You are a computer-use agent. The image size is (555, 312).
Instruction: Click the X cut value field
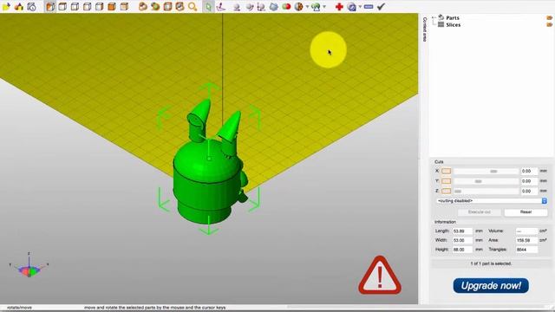(529, 172)
